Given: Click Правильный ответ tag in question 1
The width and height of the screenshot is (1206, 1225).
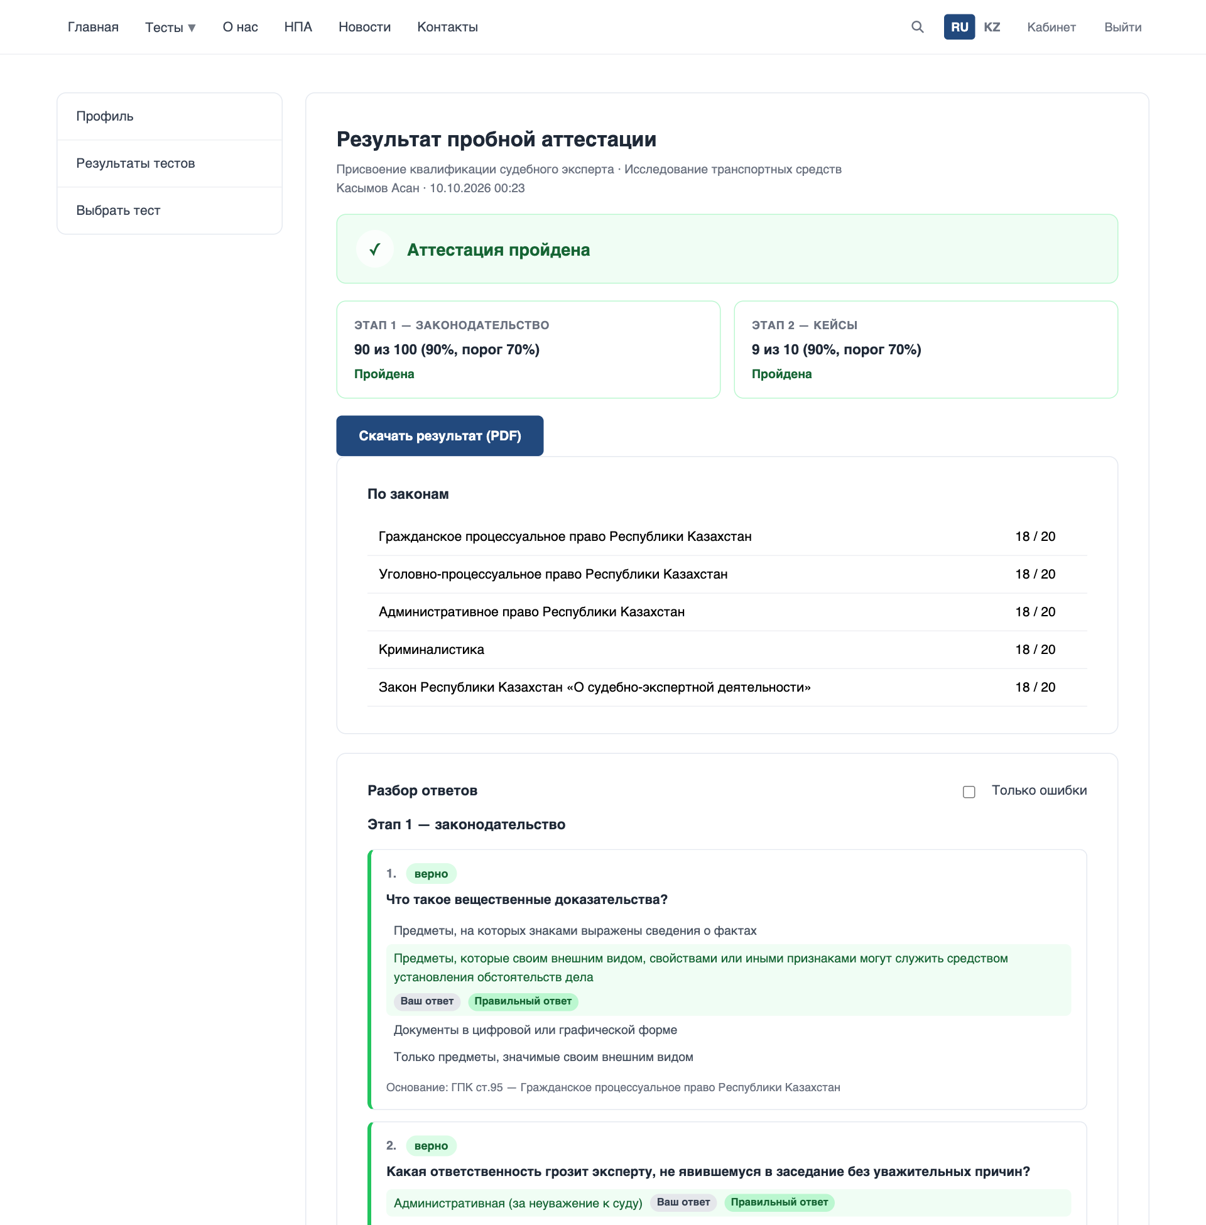Looking at the screenshot, I should [523, 1001].
